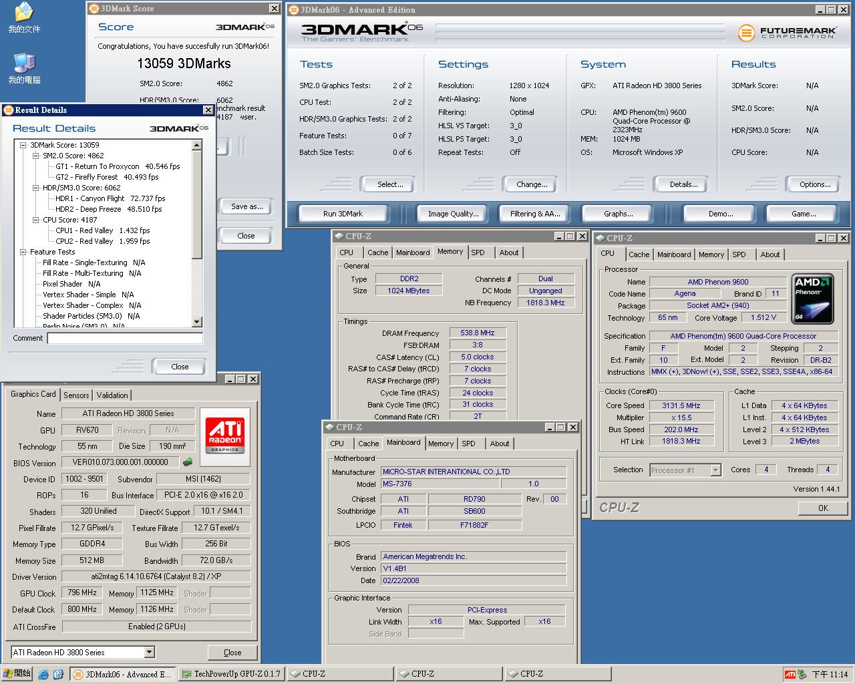Click the Filtering & AA... button

click(535, 214)
